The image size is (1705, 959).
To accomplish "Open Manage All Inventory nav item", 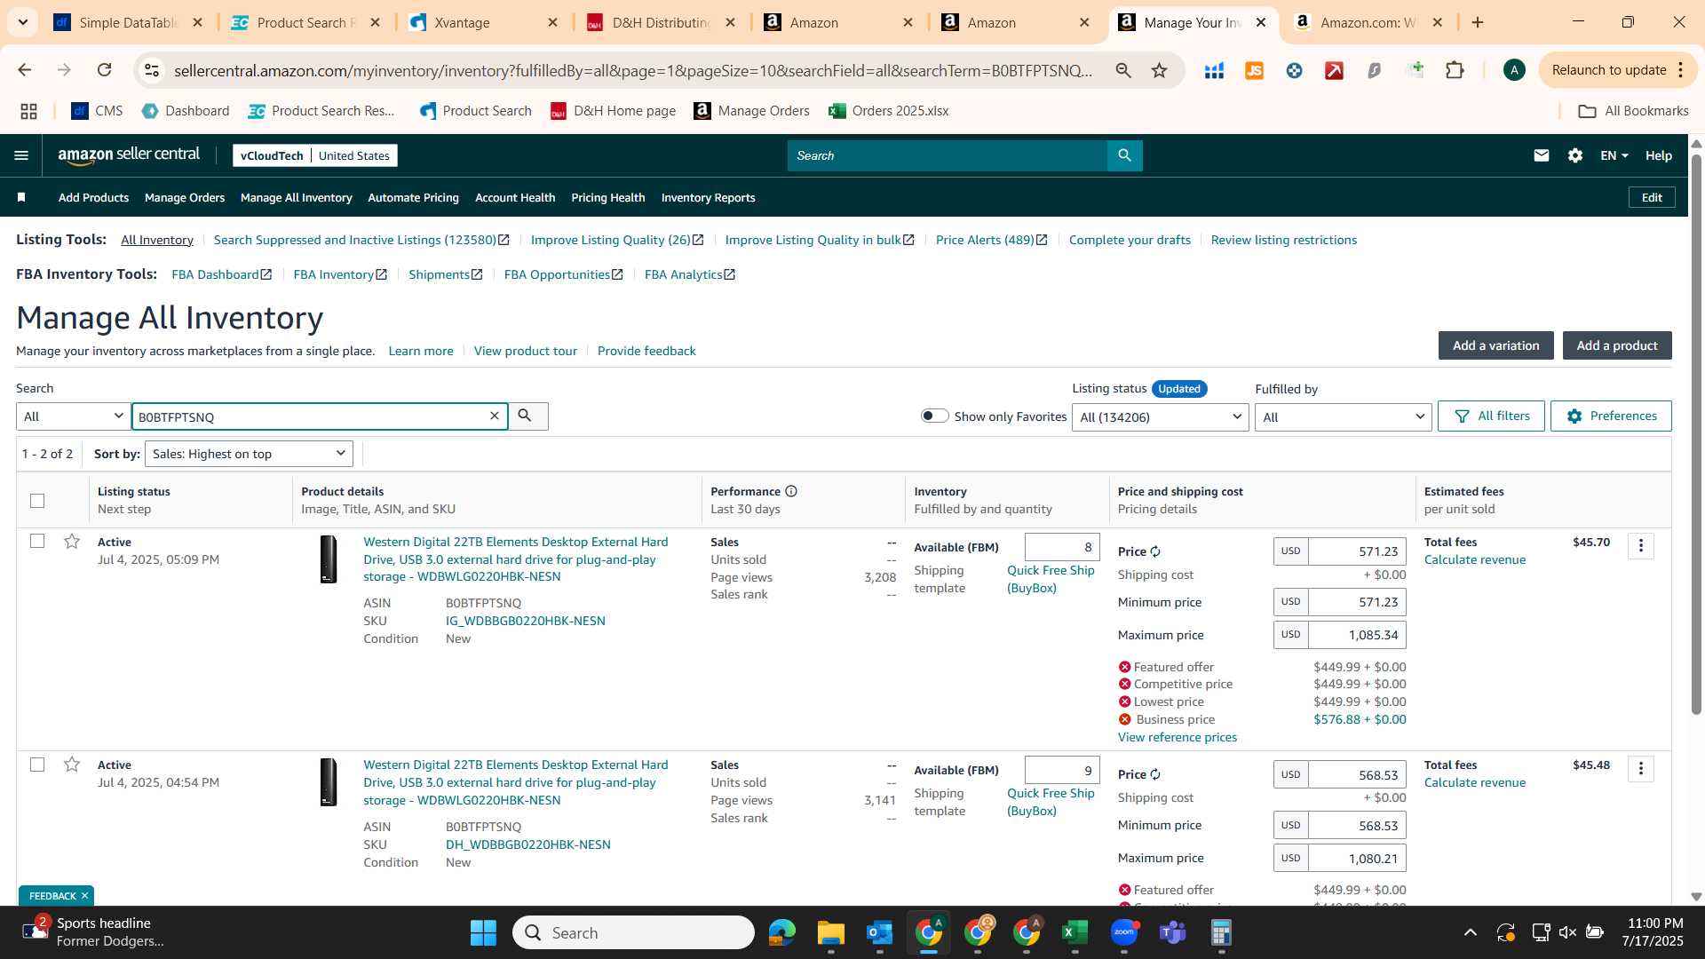I will (296, 197).
